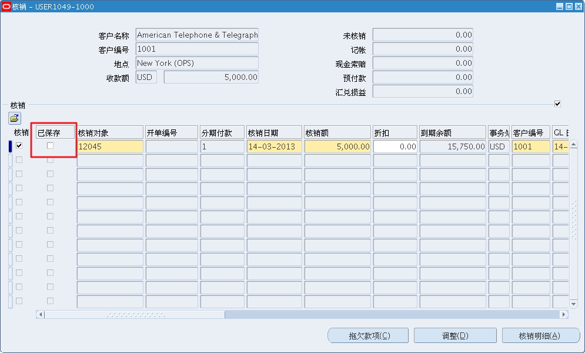Click the 事务处理 currency cell USD in grid
This screenshot has width=585, height=353.
point(499,146)
